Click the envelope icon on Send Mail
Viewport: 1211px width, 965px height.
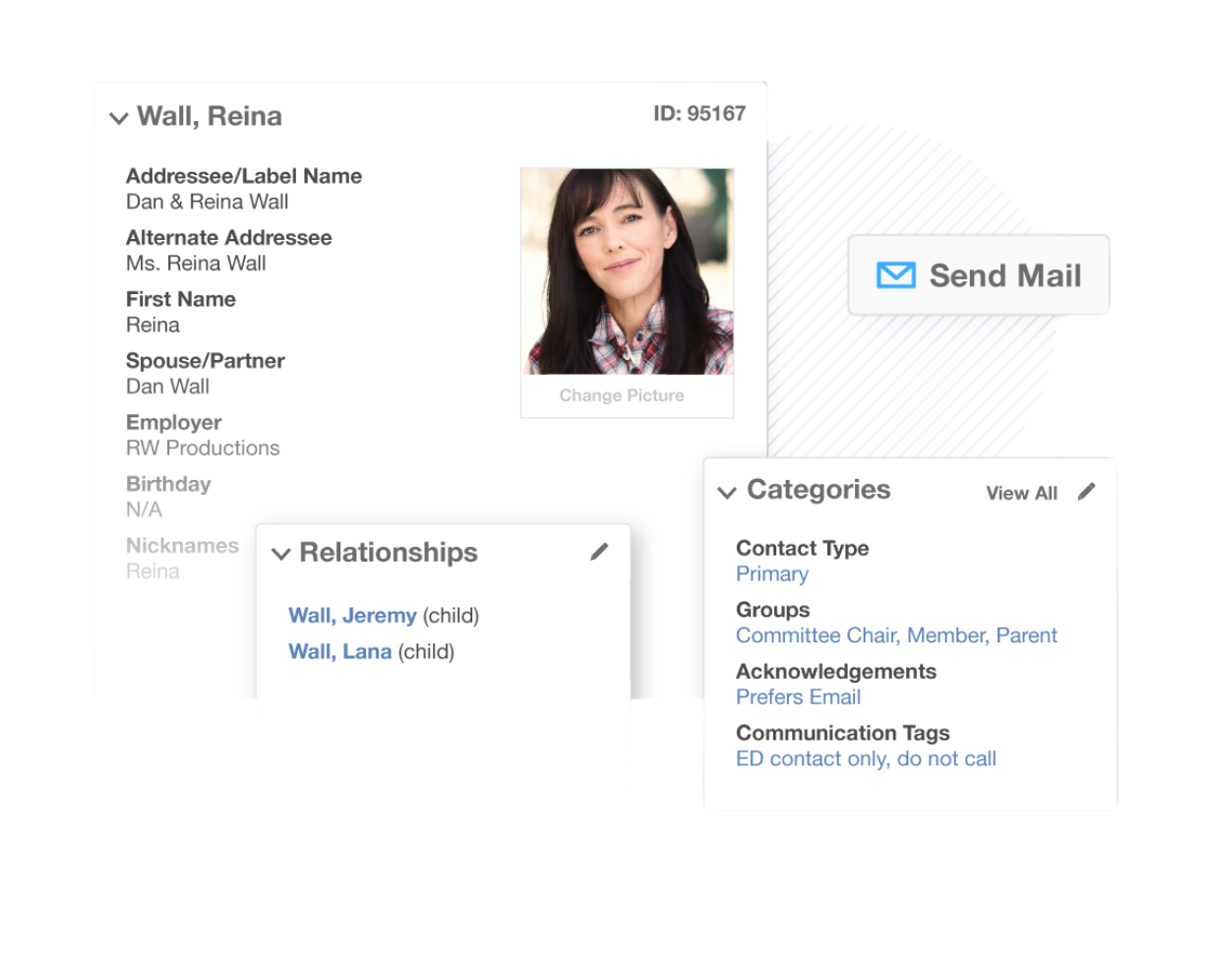[x=895, y=275]
